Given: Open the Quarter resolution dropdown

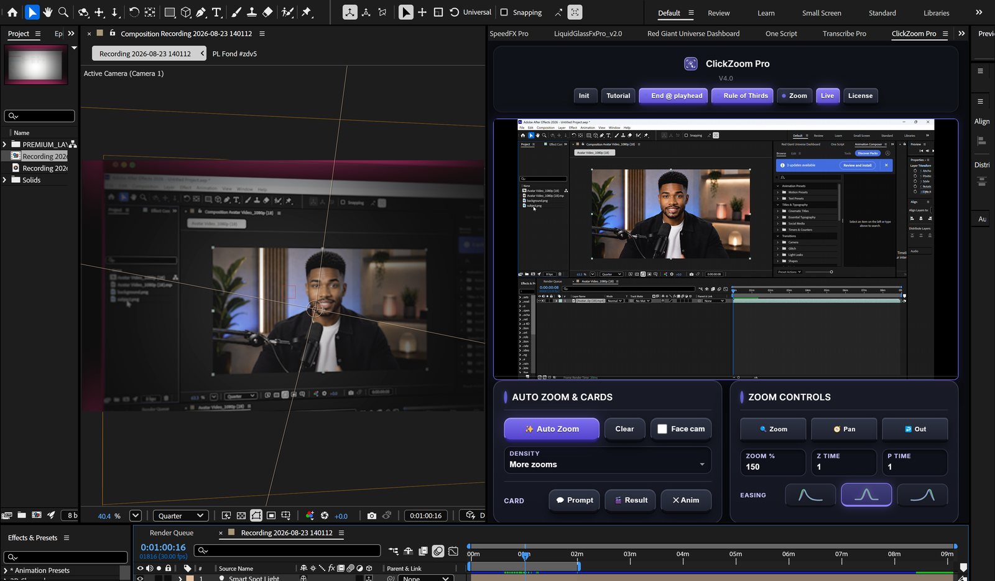Looking at the screenshot, I should [180, 516].
